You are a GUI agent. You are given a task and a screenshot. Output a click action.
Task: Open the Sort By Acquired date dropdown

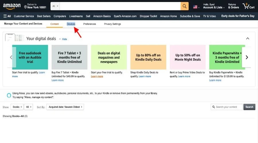[65, 107]
